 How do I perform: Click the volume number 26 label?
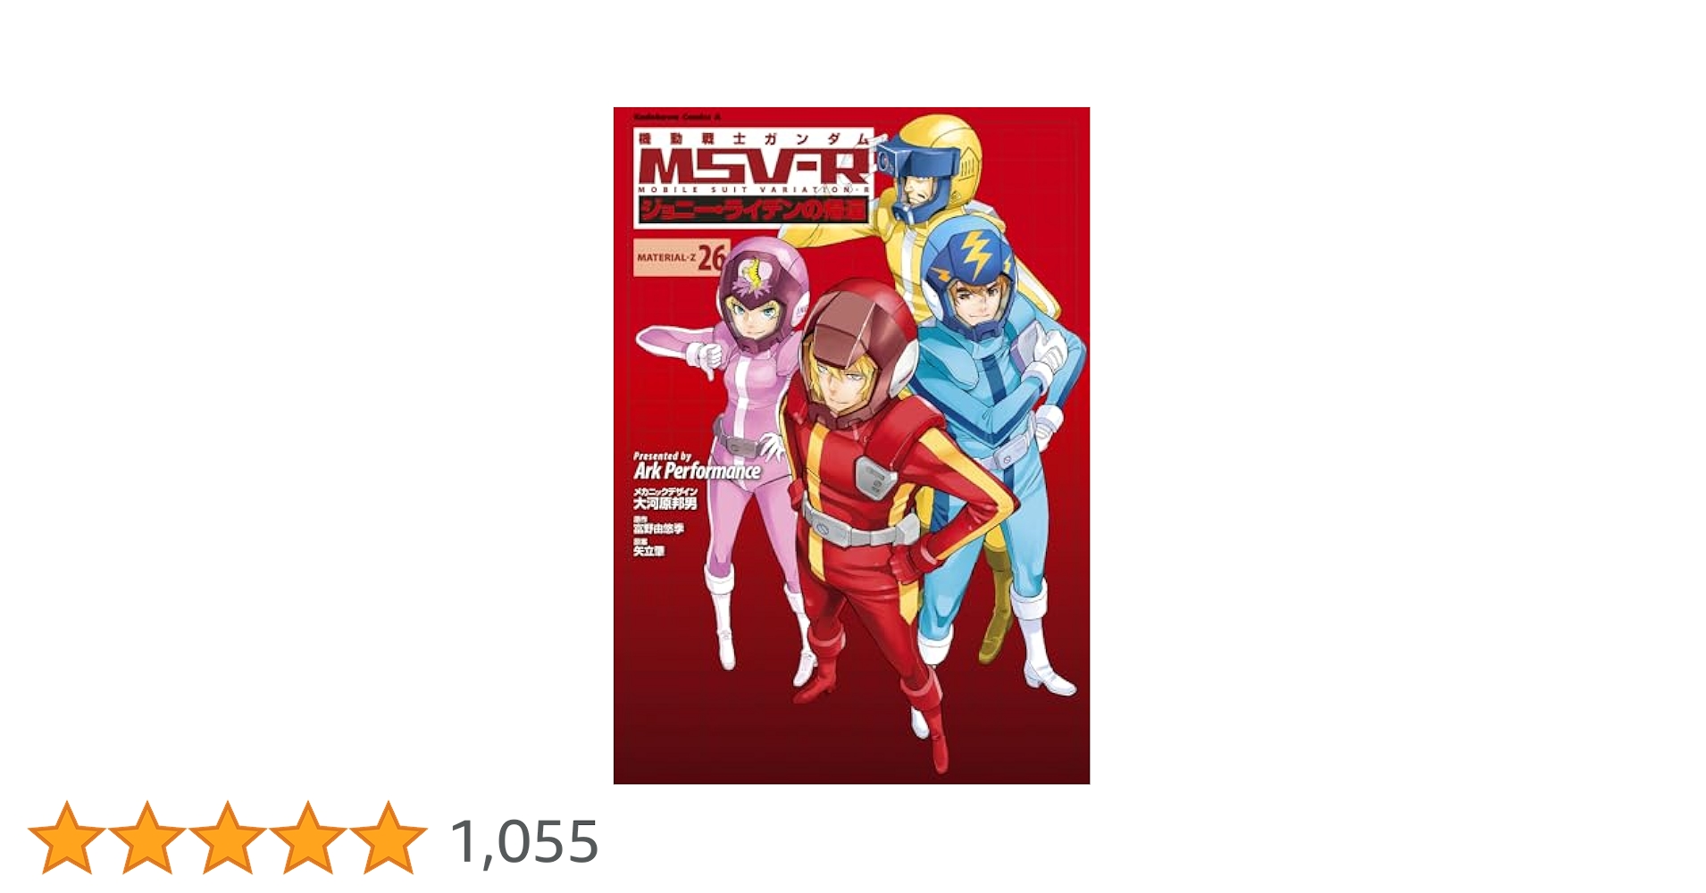pos(712,257)
